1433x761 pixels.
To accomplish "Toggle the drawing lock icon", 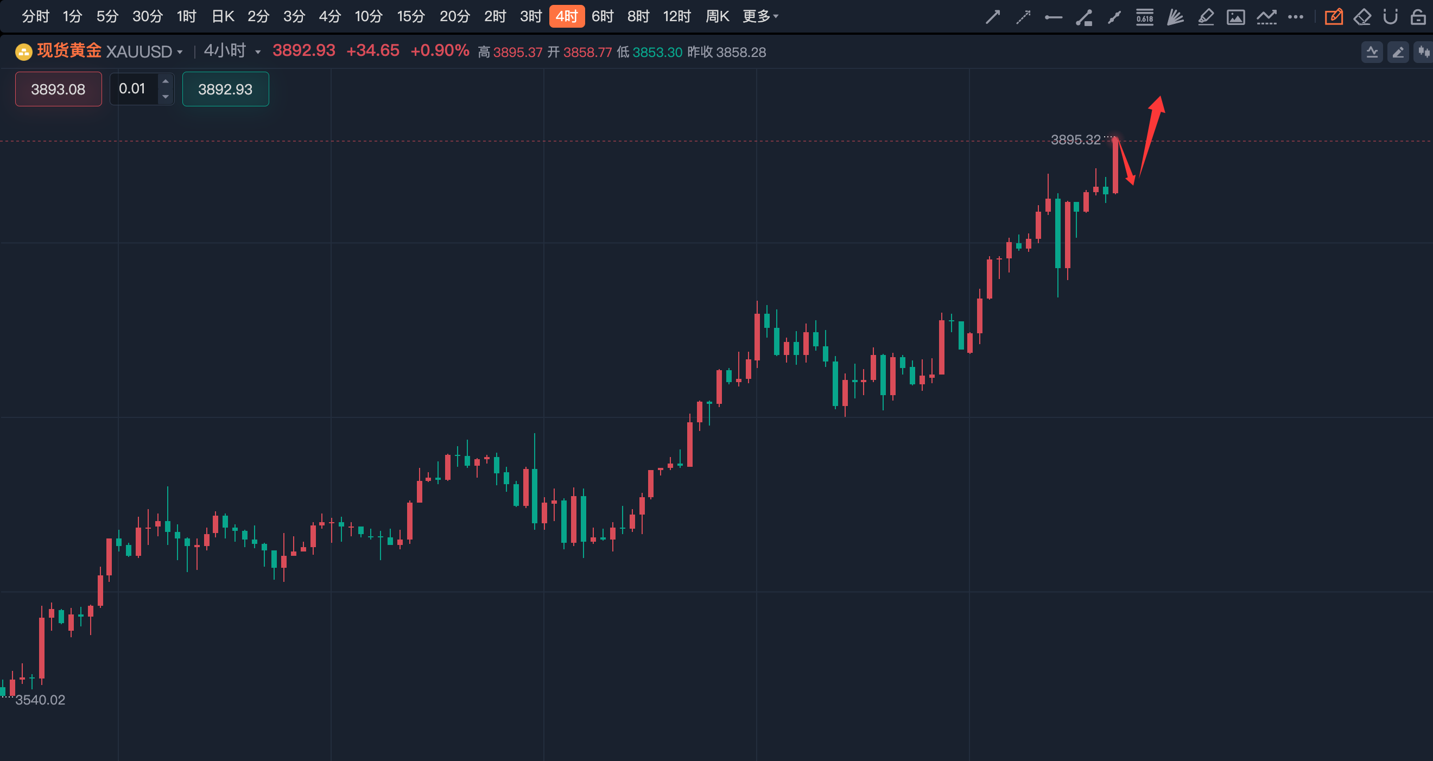I will pos(1418,17).
